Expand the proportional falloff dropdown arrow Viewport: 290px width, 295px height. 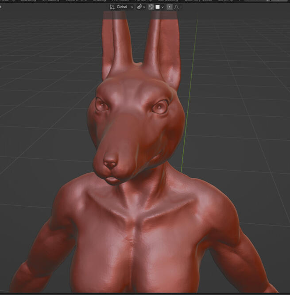pyautogui.click(x=181, y=7)
